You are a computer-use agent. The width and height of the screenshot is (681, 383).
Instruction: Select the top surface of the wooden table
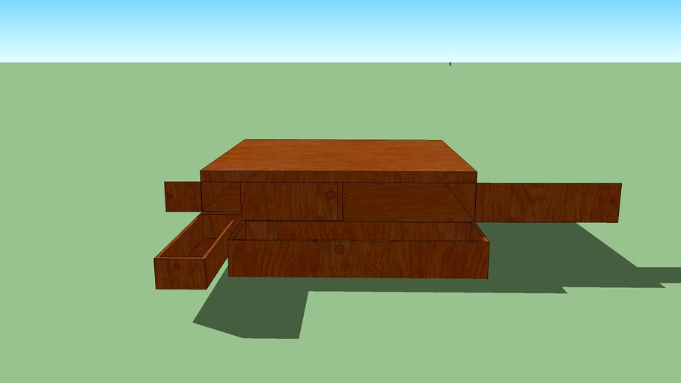(338, 156)
